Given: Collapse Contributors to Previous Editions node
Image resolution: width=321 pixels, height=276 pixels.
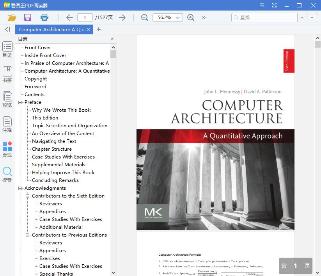Looking at the screenshot, I should [27, 235].
